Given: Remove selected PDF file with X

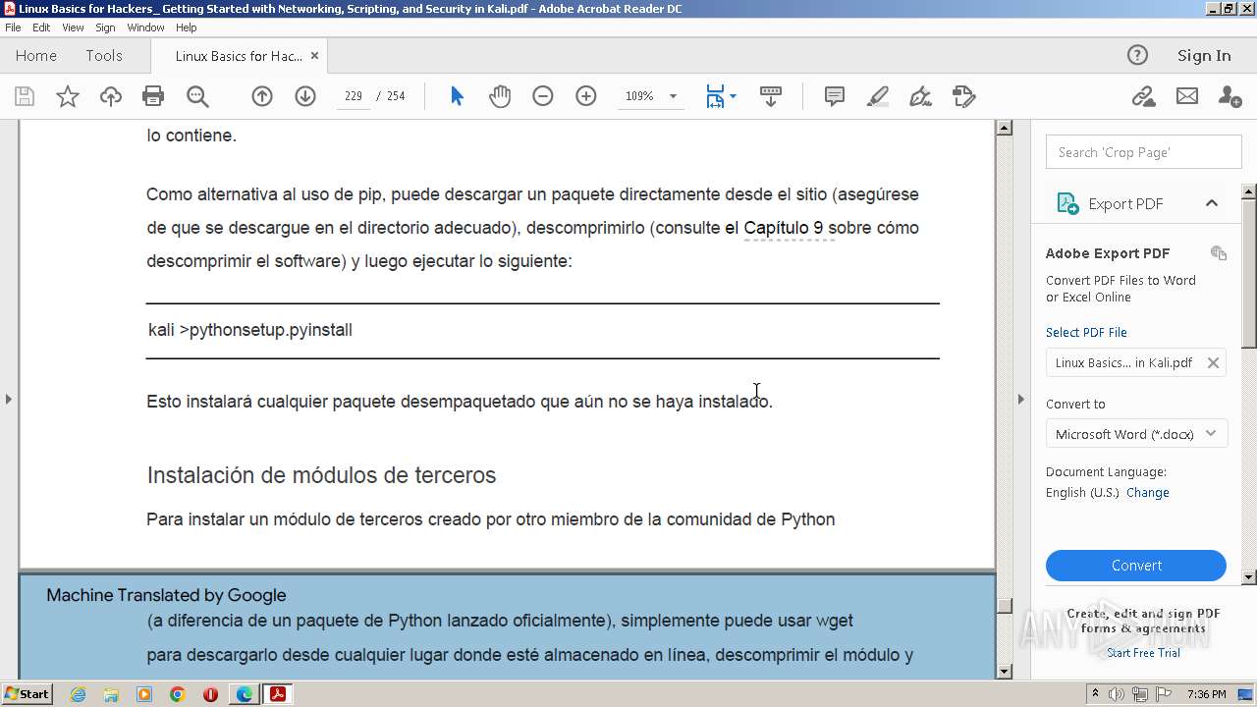Looking at the screenshot, I should [x=1213, y=362].
